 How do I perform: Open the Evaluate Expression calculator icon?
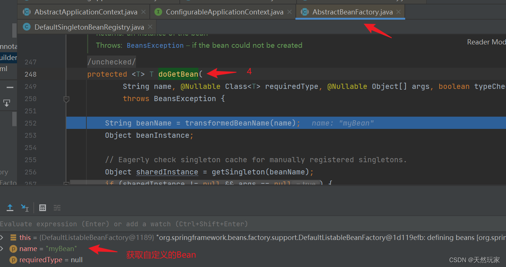click(43, 208)
